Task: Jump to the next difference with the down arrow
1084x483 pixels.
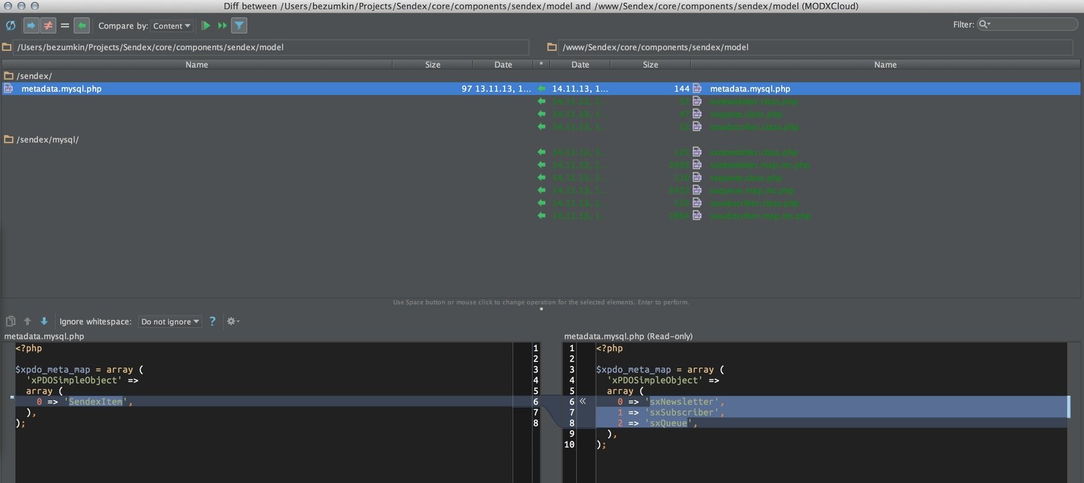Action: pos(44,321)
